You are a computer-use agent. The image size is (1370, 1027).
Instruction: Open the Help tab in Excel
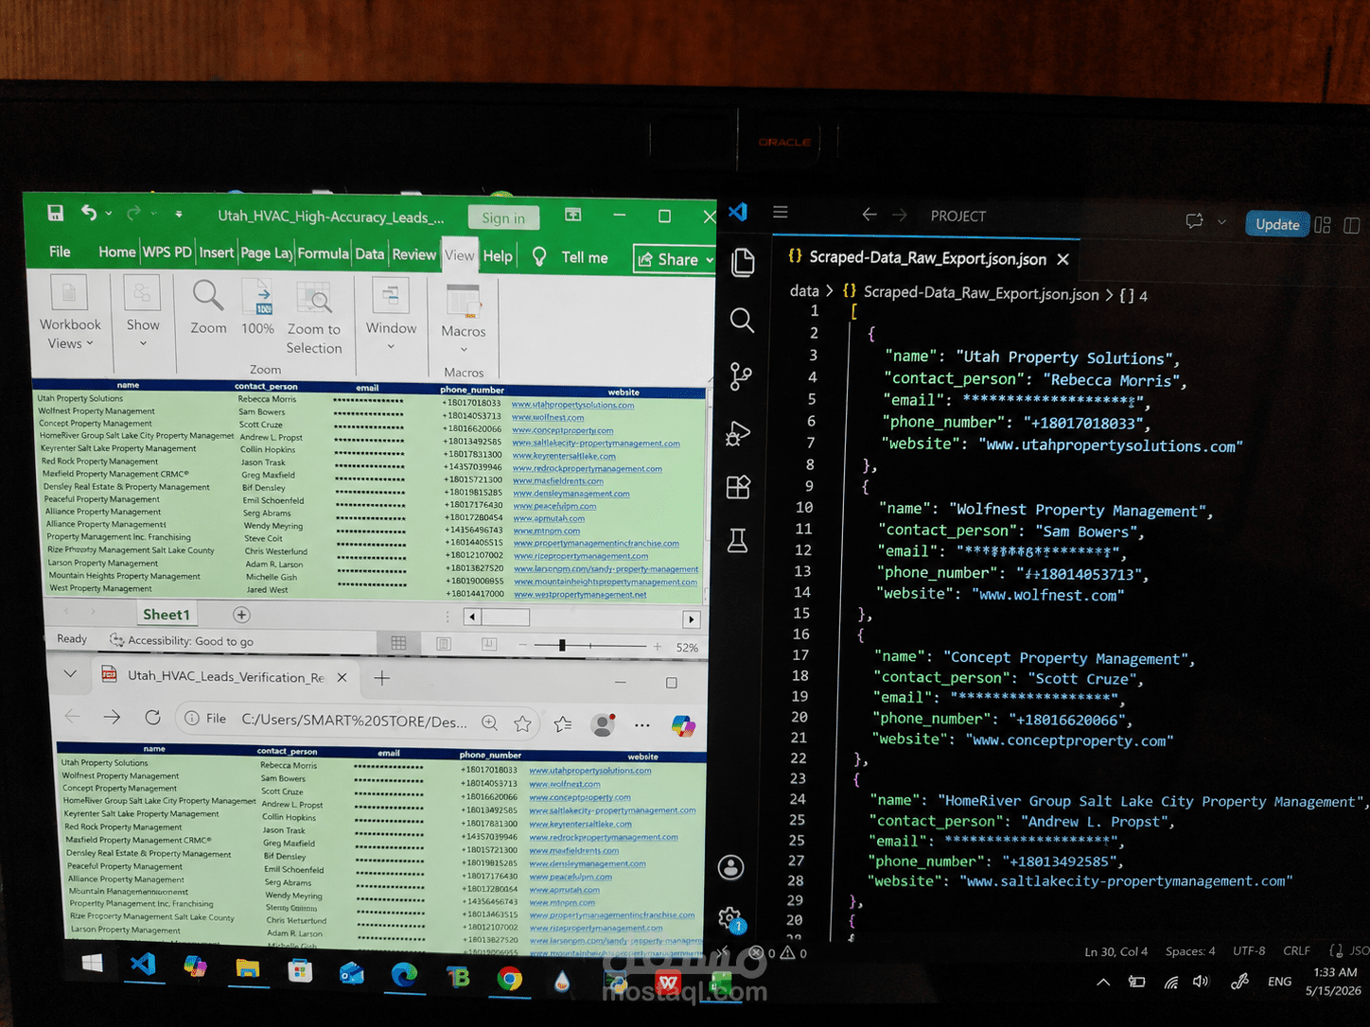[498, 256]
